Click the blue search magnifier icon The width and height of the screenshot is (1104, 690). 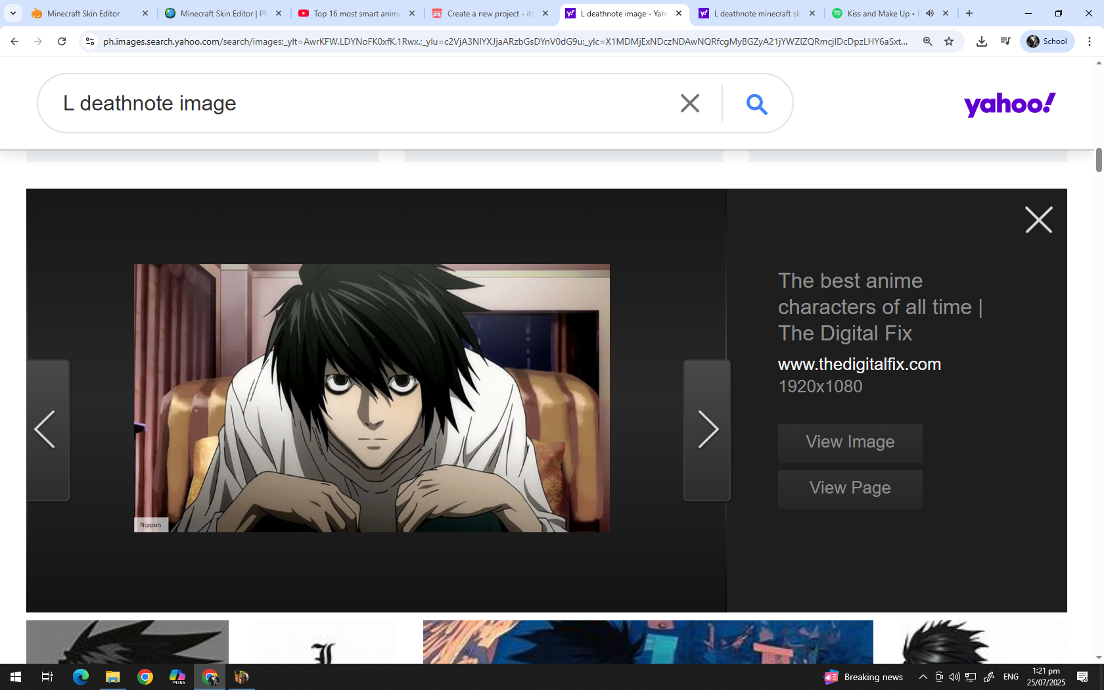[756, 104]
